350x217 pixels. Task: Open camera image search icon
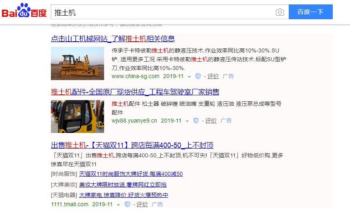click(x=280, y=12)
